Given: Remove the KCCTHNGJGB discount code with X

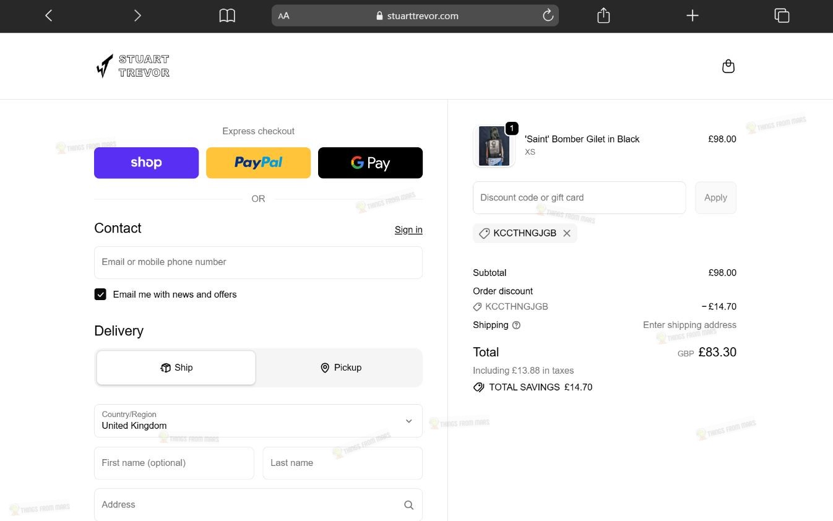Looking at the screenshot, I should [566, 233].
